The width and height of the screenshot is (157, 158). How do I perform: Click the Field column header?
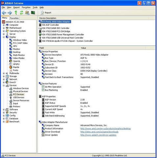59,48
